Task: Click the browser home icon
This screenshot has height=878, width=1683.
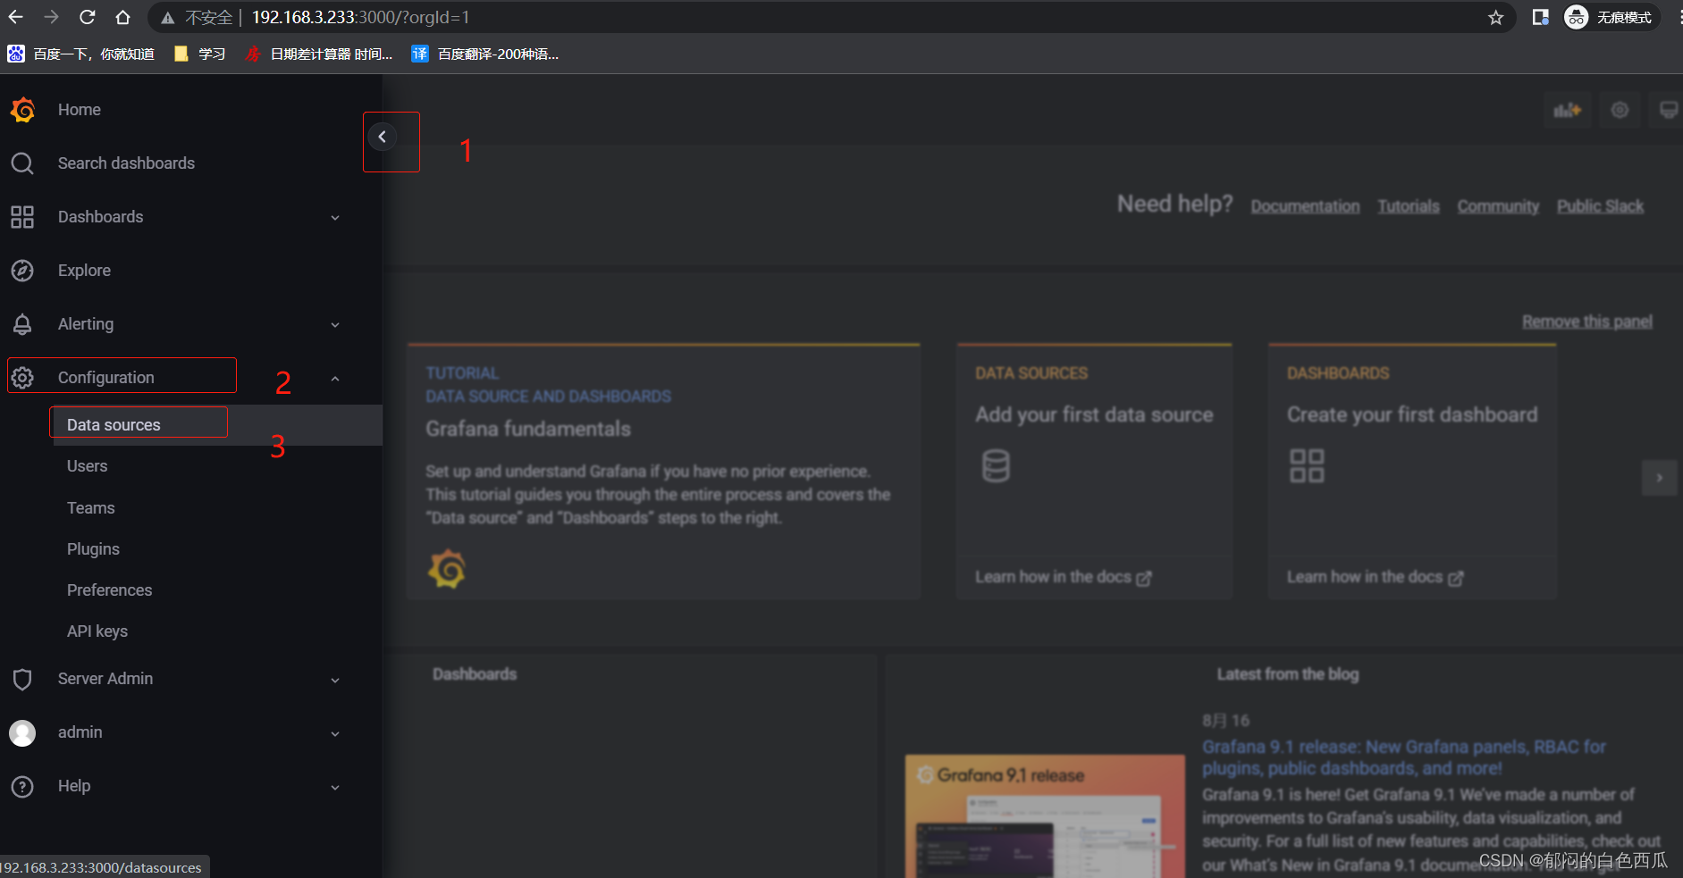Action: tap(123, 17)
